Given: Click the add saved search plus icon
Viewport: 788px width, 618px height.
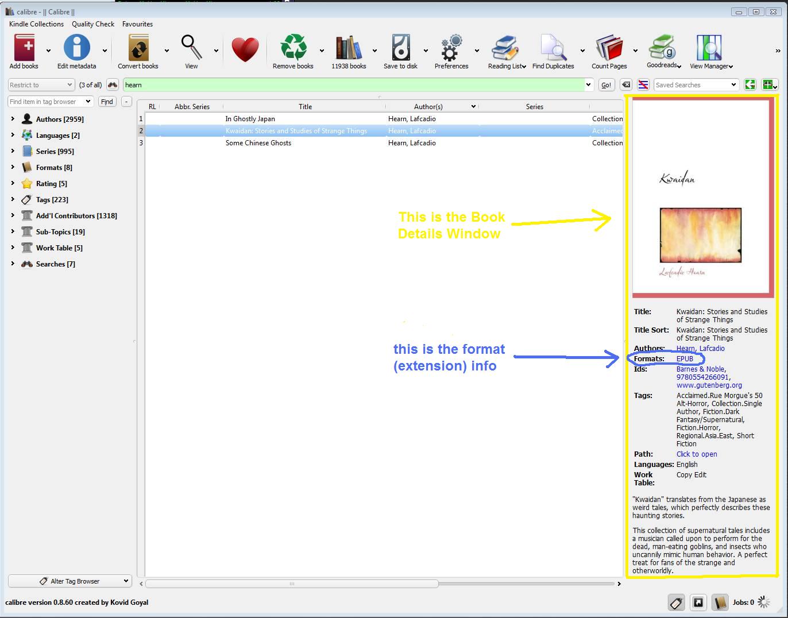Looking at the screenshot, I should [768, 85].
